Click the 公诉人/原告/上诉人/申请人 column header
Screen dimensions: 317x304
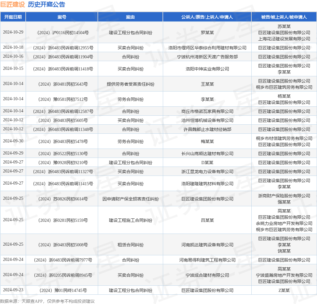(x=207, y=17)
